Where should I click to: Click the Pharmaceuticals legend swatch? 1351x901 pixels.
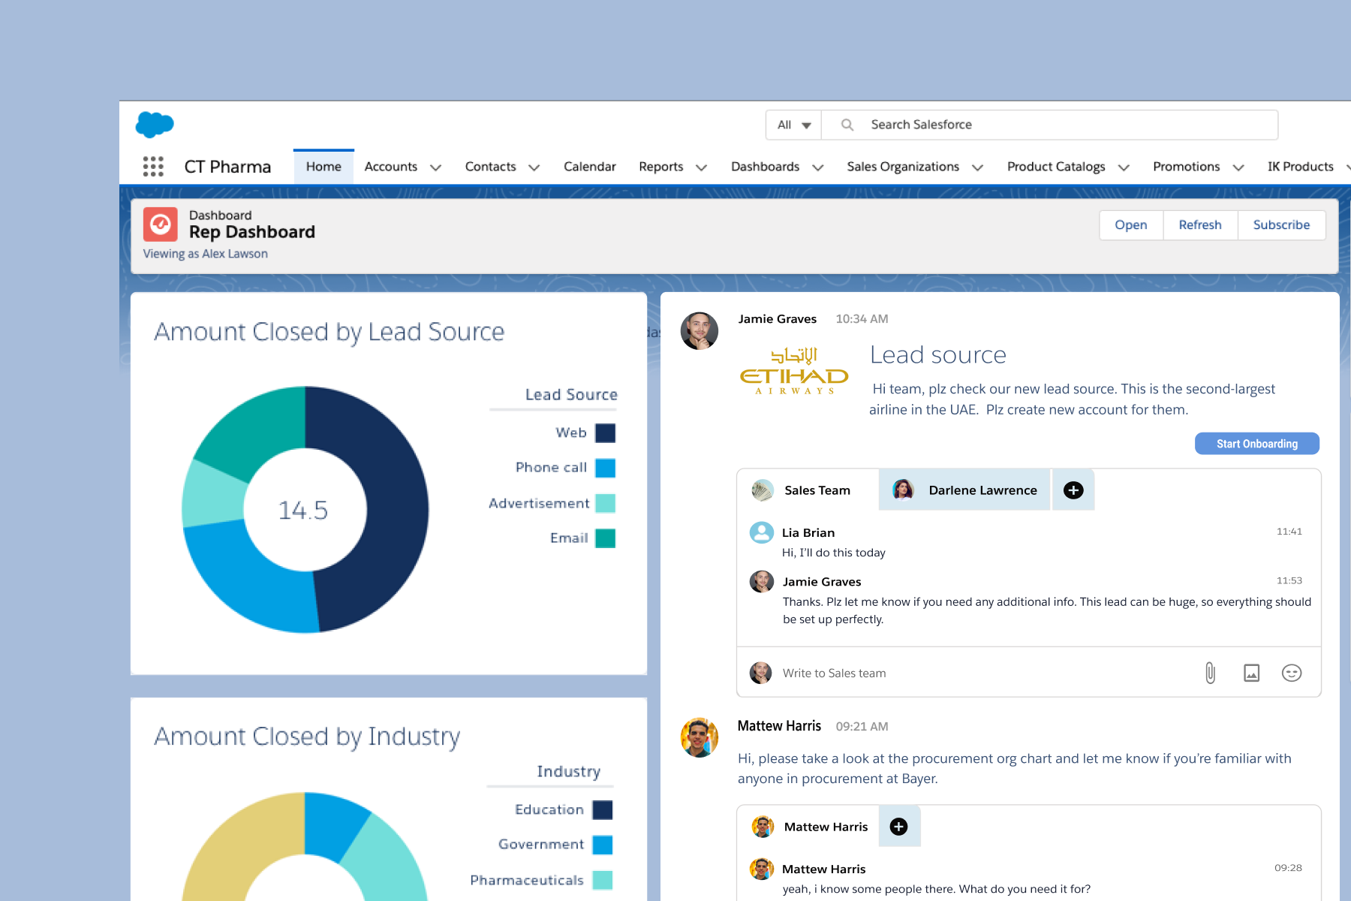(603, 880)
